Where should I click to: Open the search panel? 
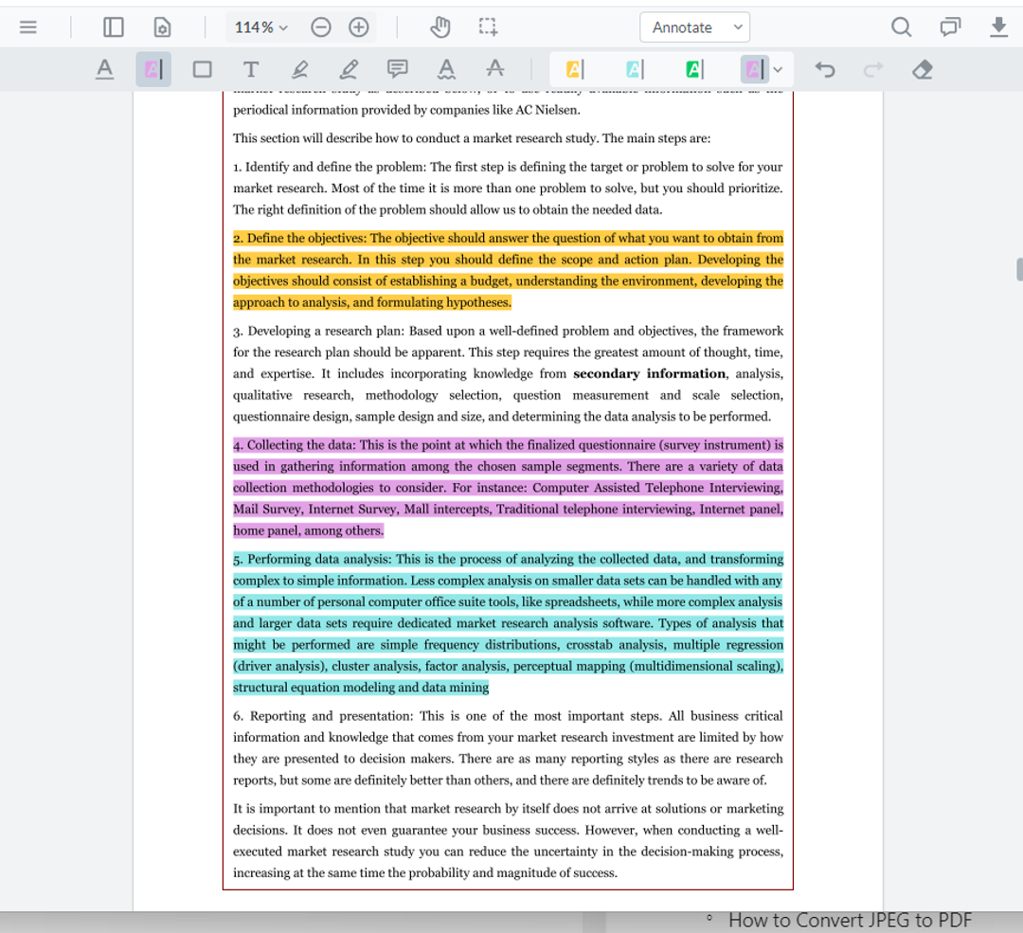click(901, 27)
